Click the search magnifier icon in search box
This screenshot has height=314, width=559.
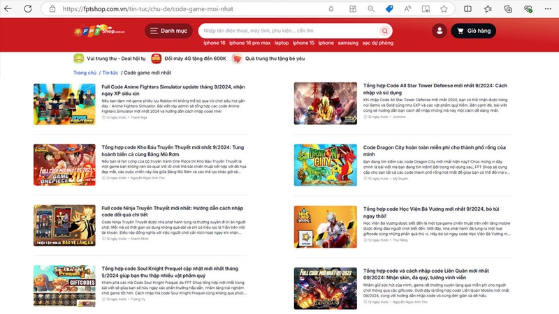[385, 31]
